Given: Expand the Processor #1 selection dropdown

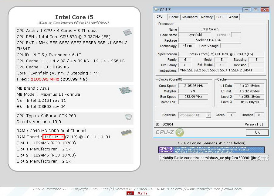Looking at the screenshot, I should pos(208,115).
